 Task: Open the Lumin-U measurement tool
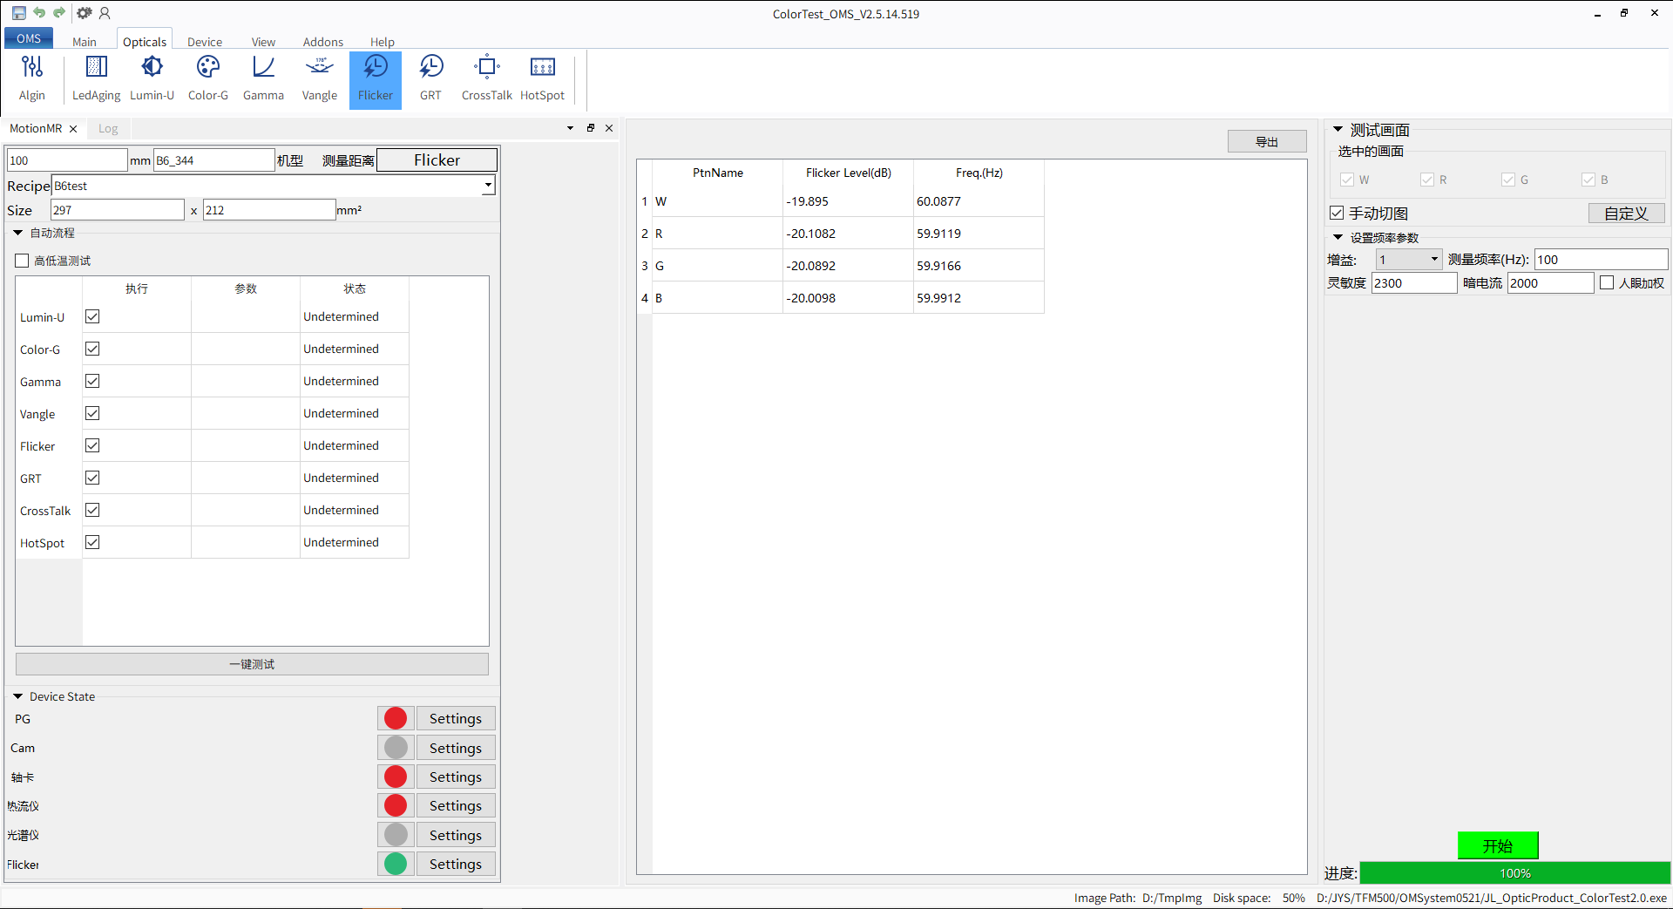tap(152, 78)
